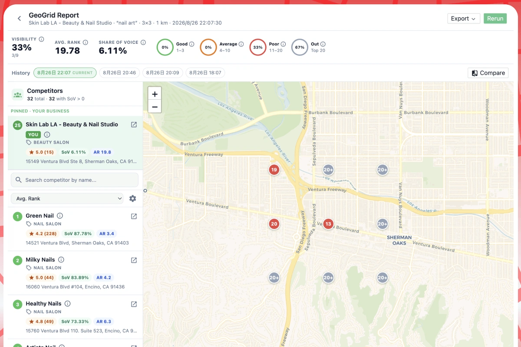Click rank badge 25 on pinned business
Viewport: 521px width, 347px height.
17,125
